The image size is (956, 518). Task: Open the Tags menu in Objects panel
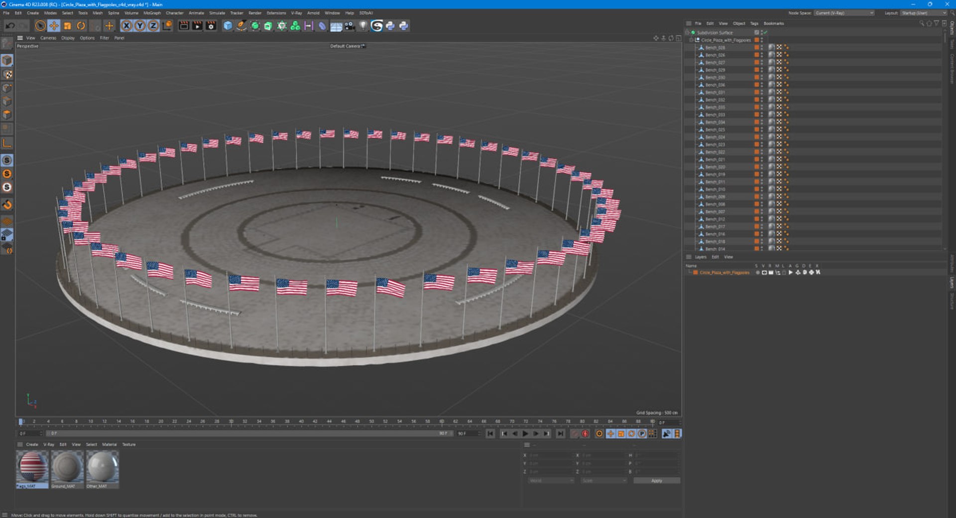[754, 23]
